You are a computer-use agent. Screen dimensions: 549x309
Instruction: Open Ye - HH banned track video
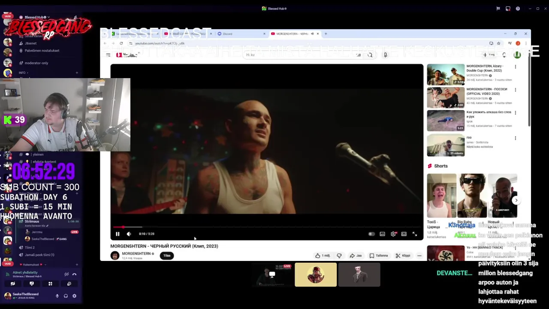pos(446,253)
